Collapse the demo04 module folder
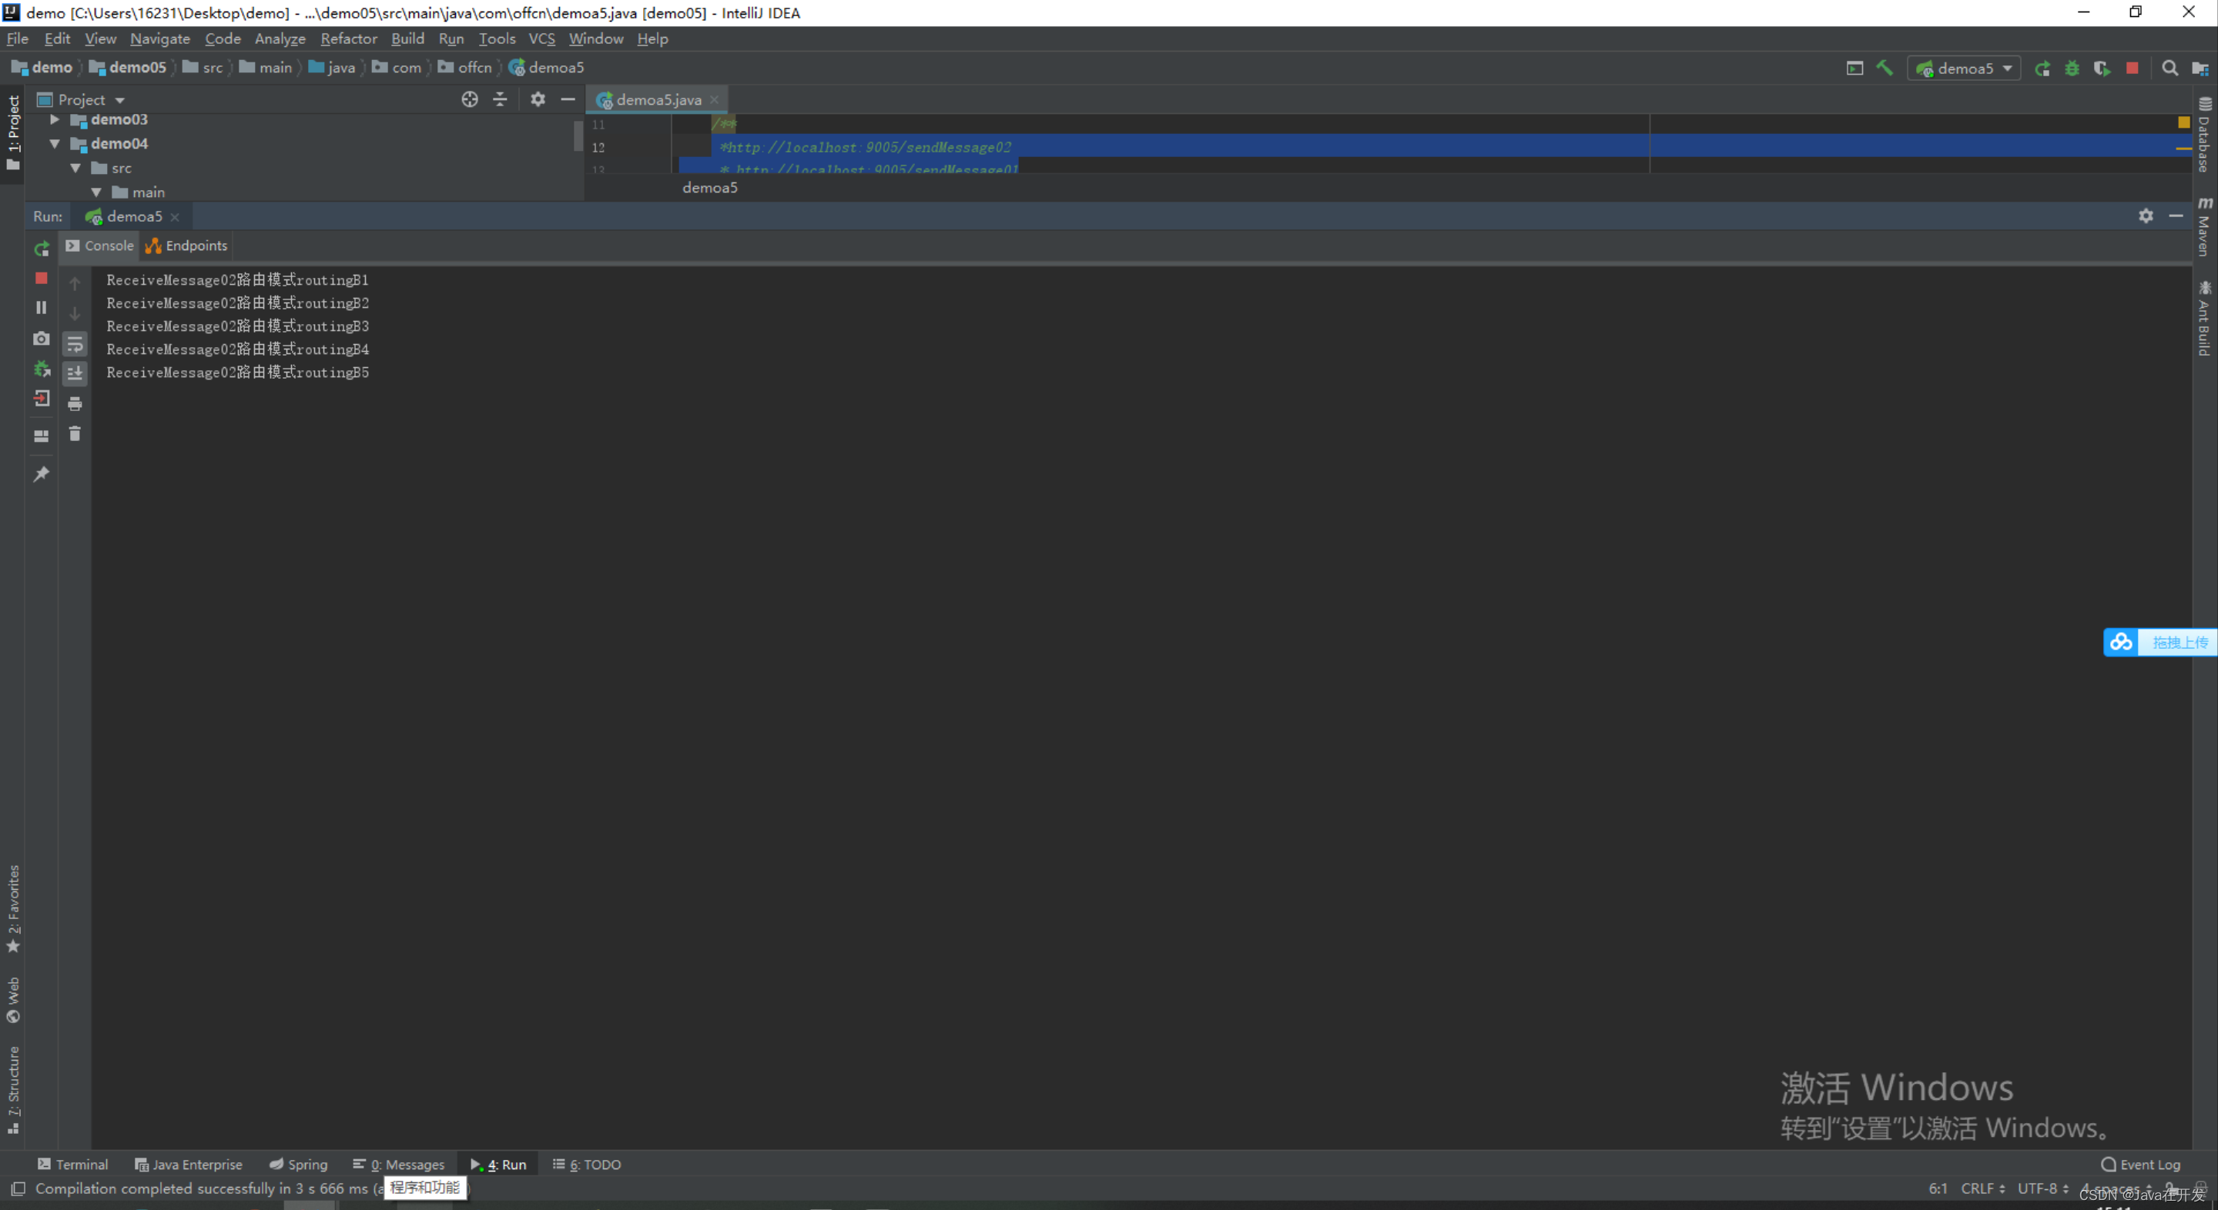 click(x=54, y=144)
